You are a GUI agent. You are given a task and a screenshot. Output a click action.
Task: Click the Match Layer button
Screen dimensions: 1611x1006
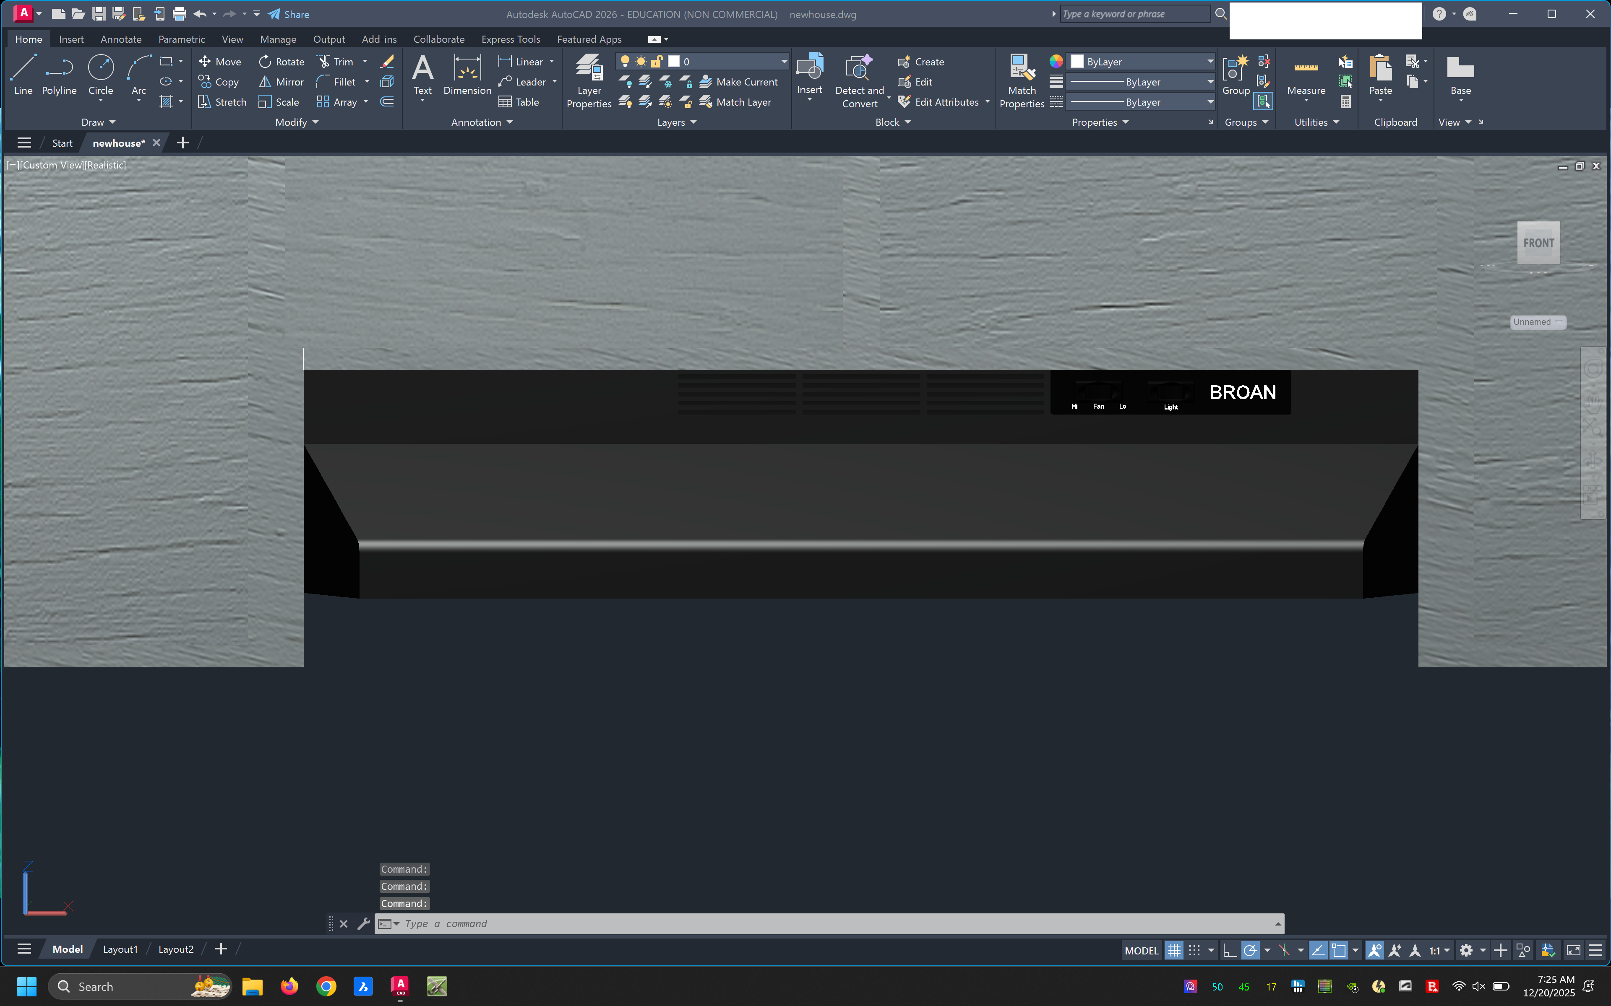[x=735, y=102]
